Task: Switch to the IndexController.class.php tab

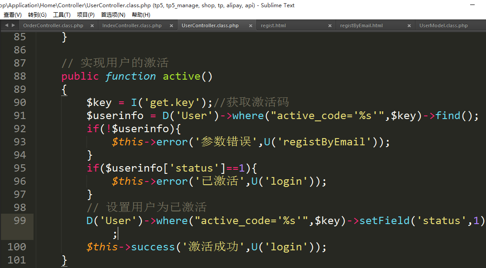Action: (x=132, y=26)
